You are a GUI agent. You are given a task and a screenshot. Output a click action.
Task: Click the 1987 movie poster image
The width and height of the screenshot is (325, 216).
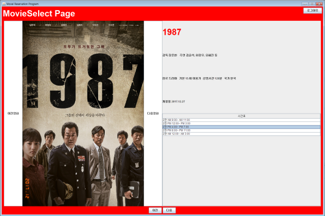pos(83,114)
